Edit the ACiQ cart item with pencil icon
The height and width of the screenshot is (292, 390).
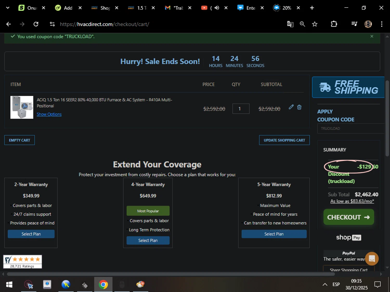[291, 107]
